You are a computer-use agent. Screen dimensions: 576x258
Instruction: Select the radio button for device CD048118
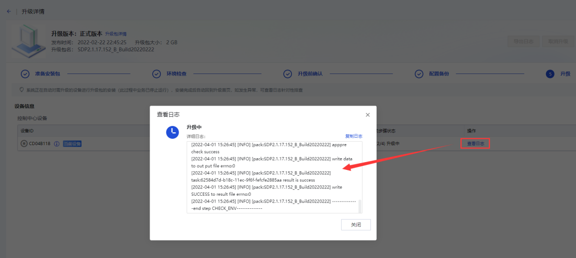24,144
